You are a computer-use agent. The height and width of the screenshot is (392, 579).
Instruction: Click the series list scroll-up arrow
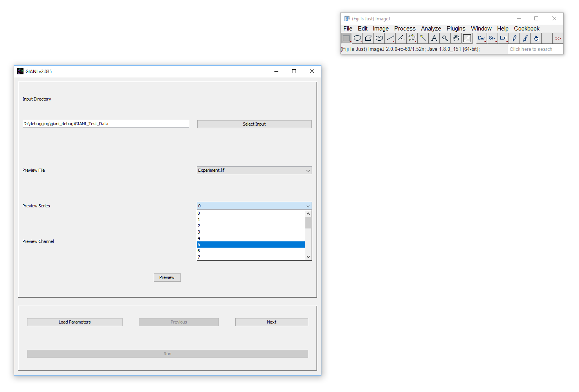(x=308, y=214)
